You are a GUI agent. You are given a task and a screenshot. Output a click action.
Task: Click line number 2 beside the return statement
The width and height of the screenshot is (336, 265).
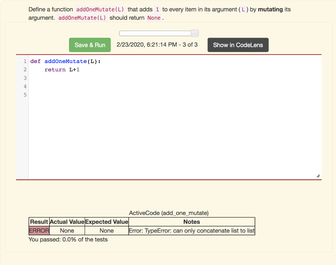[x=25, y=69]
